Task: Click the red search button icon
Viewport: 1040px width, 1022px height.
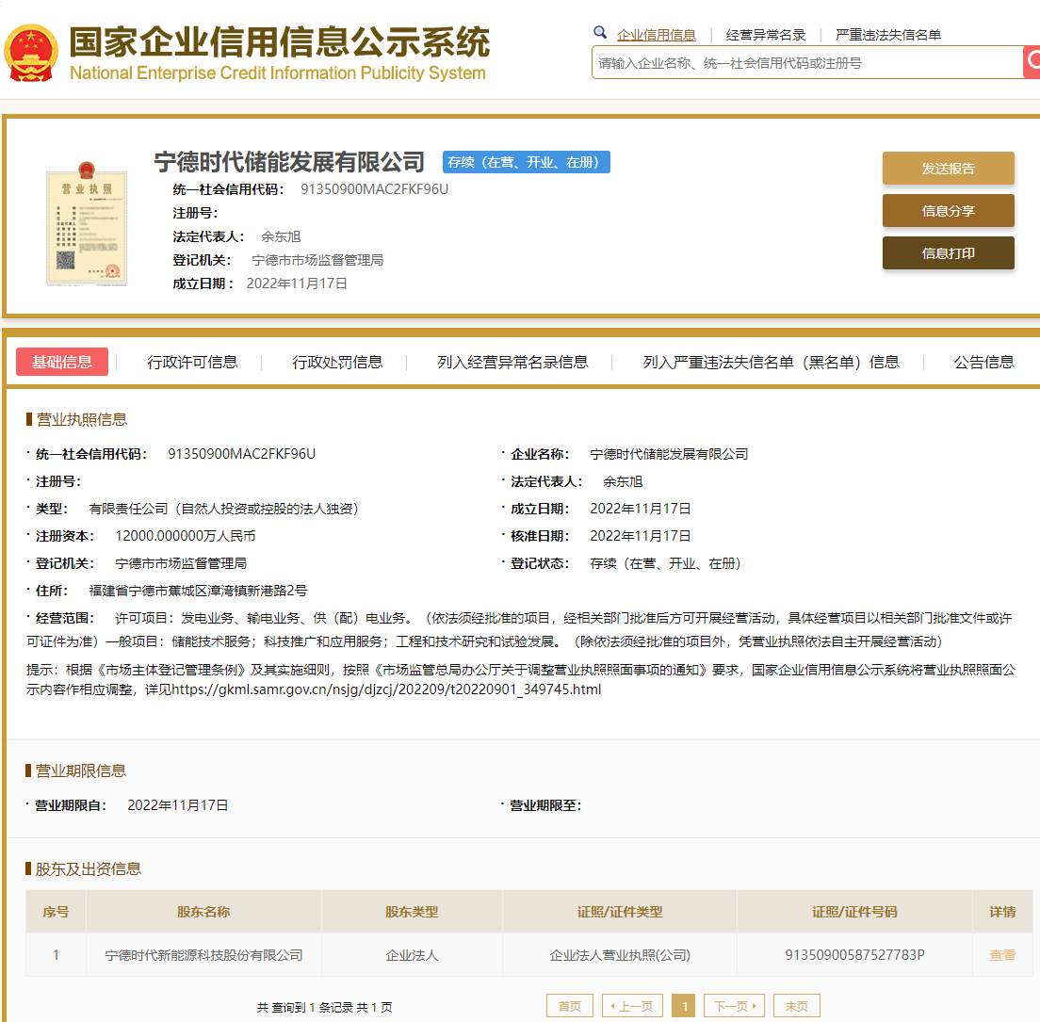Action: pos(1032,61)
